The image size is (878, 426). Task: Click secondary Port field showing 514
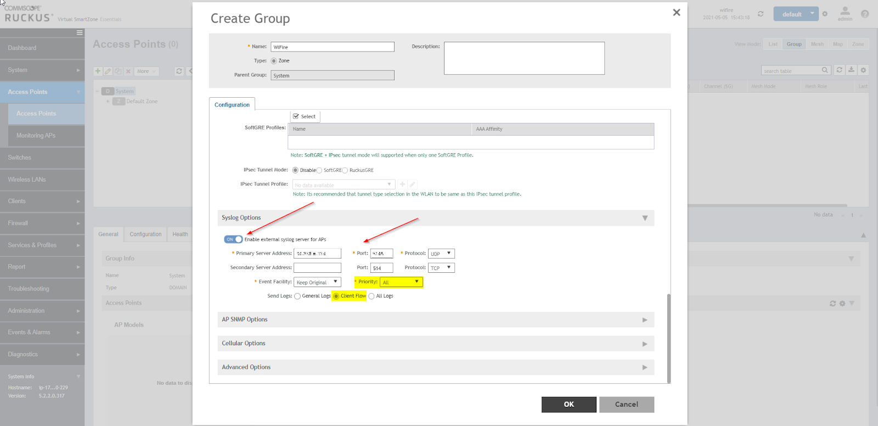click(381, 268)
